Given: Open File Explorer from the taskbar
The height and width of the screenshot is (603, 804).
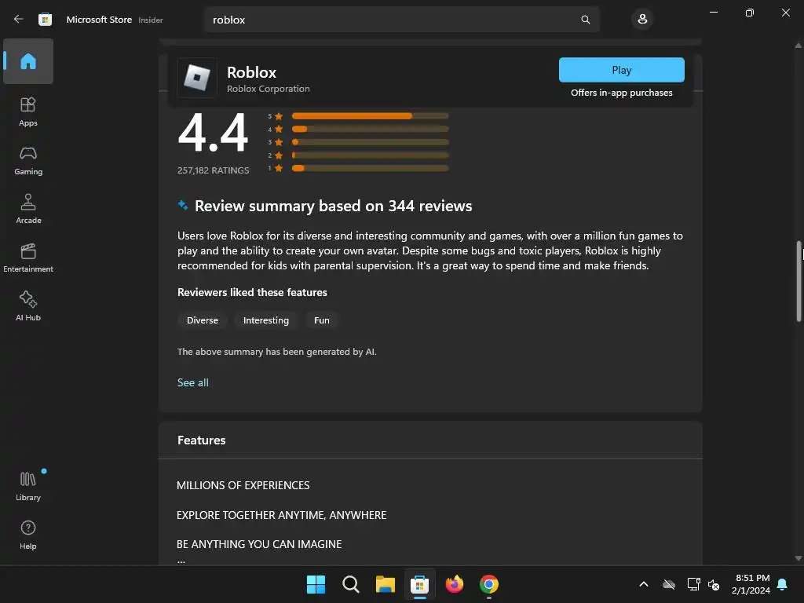Looking at the screenshot, I should click(x=385, y=584).
